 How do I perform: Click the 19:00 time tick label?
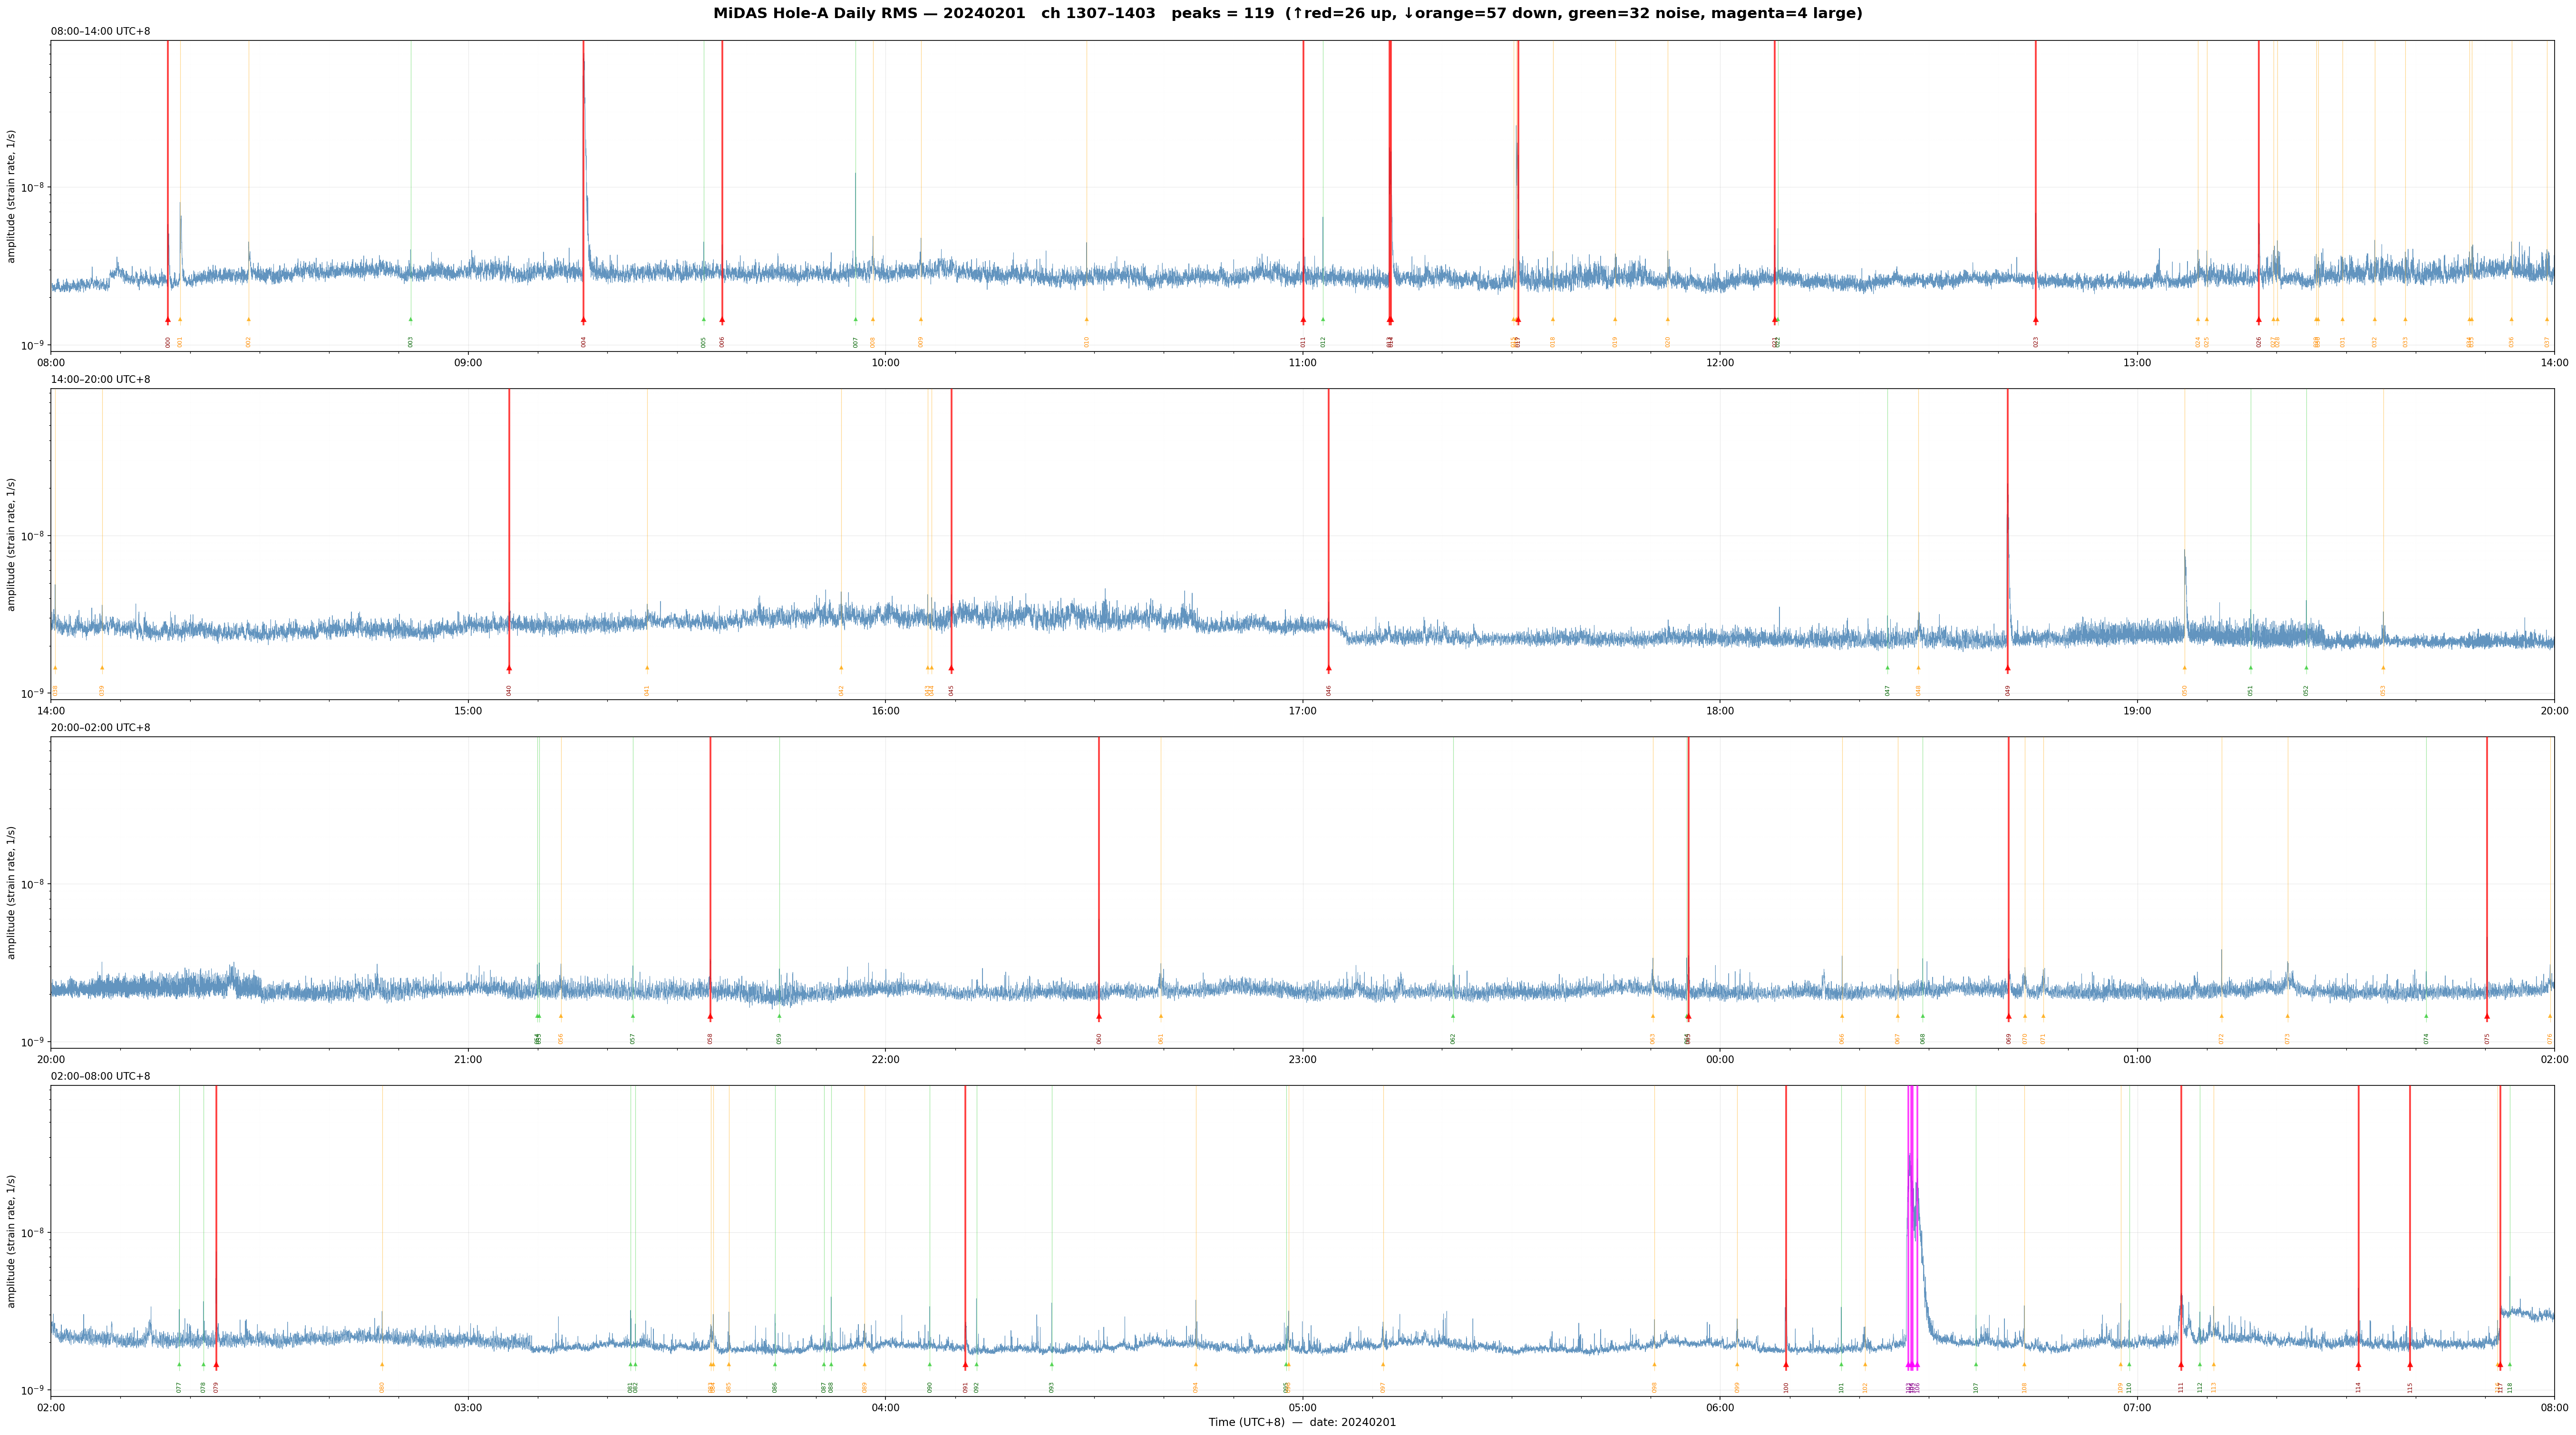coord(2137,711)
